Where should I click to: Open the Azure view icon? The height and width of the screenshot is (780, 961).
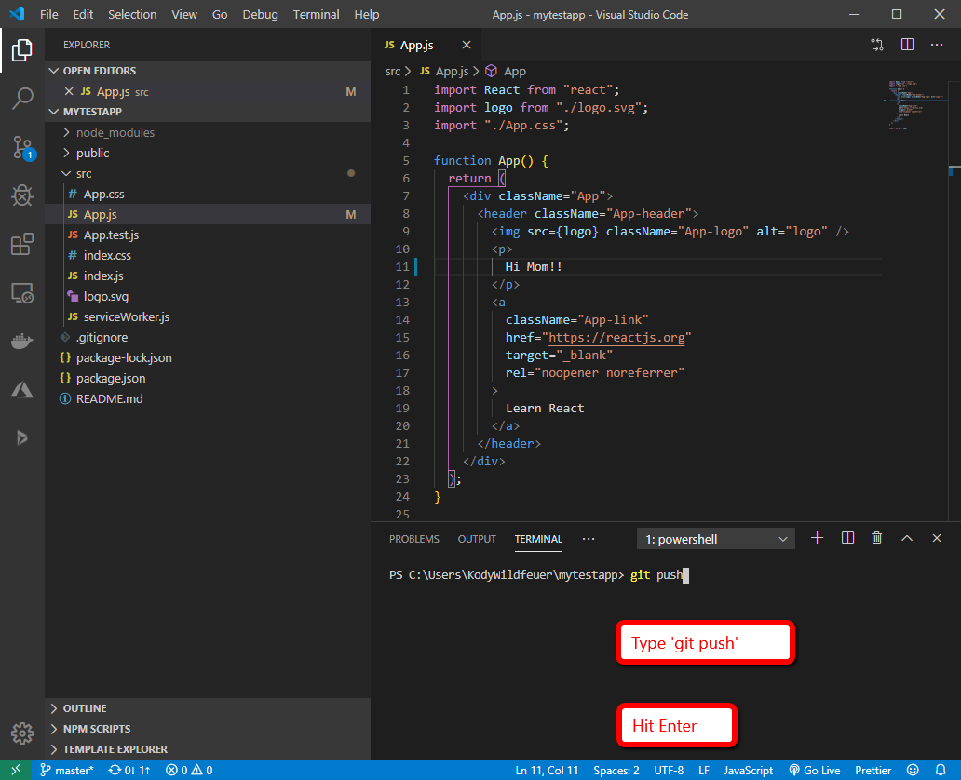pyautogui.click(x=22, y=389)
